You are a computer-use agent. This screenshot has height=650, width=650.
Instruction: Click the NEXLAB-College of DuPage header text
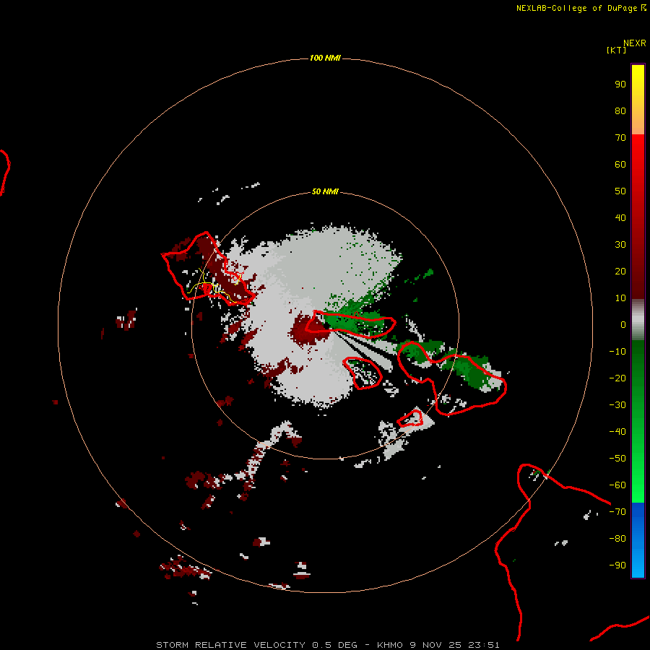[581, 8]
